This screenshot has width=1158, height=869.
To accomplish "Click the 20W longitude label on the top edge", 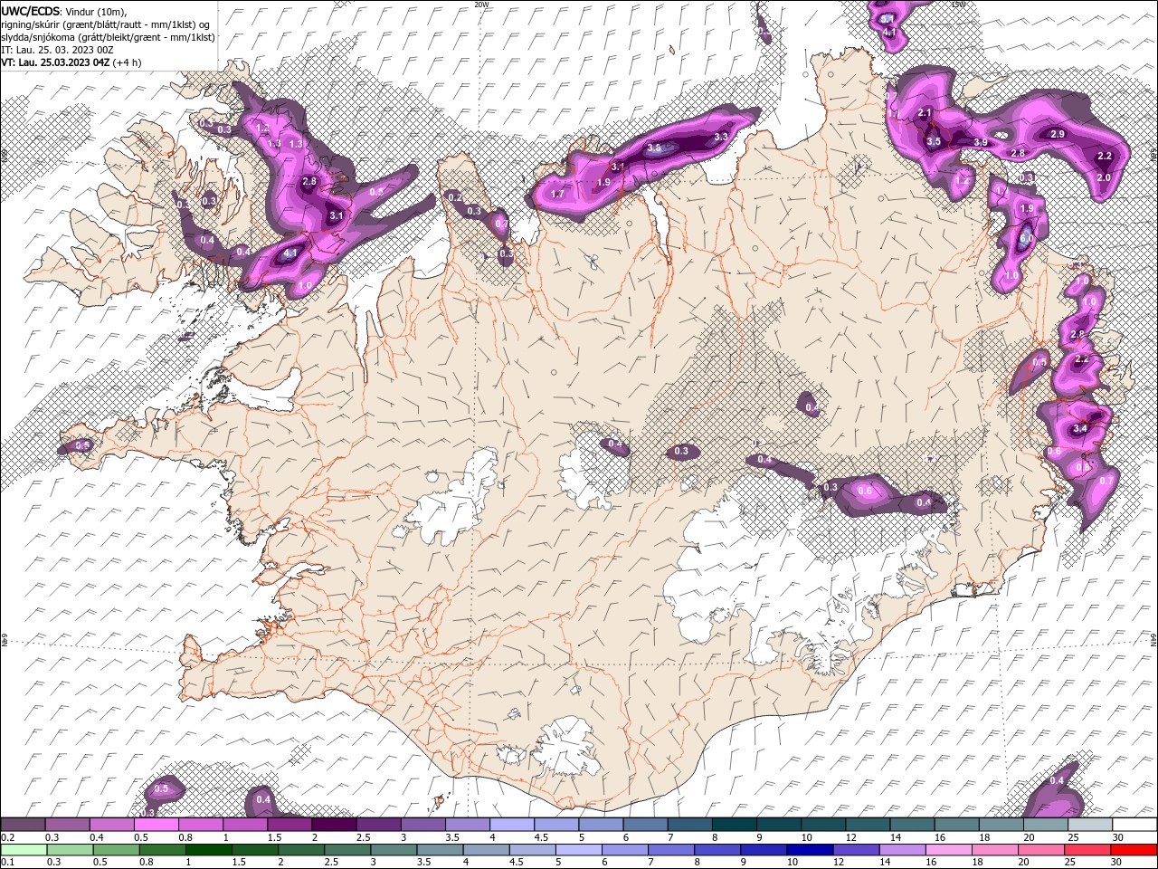I will pos(481,5).
